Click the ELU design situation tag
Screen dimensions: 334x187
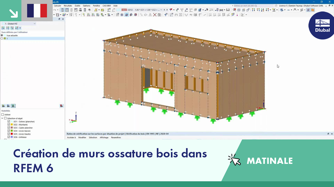(x=124, y=10)
